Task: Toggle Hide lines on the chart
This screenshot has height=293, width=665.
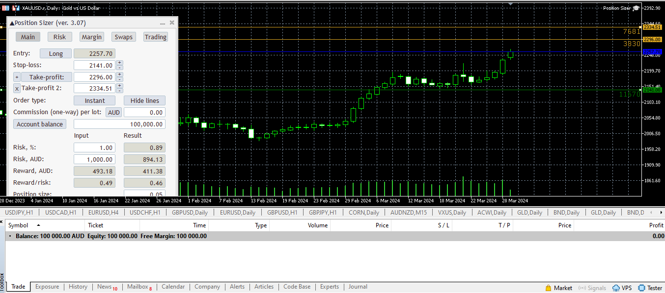Action: tap(144, 100)
